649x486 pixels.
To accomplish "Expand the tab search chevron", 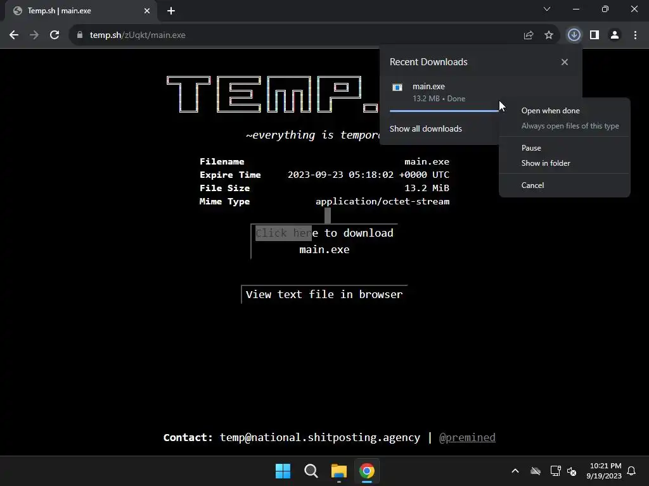I will (547, 9).
